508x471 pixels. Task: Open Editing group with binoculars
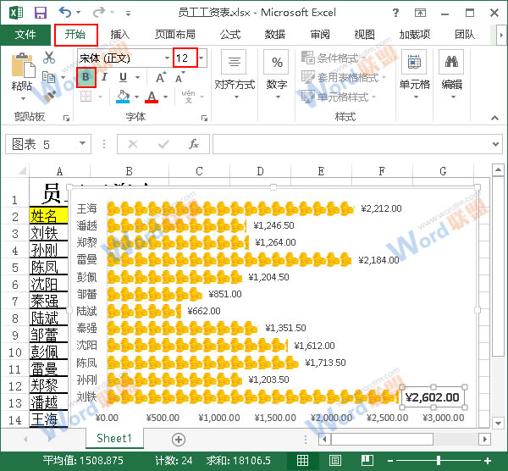click(x=451, y=75)
